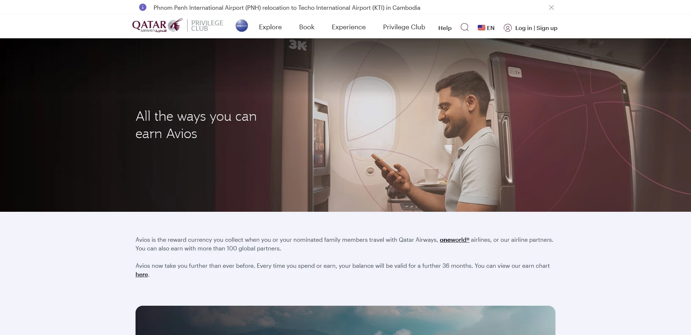Viewport: 691px width, 335px height.
Task: Click the oneworld alliance logo icon
Action: [241, 26]
